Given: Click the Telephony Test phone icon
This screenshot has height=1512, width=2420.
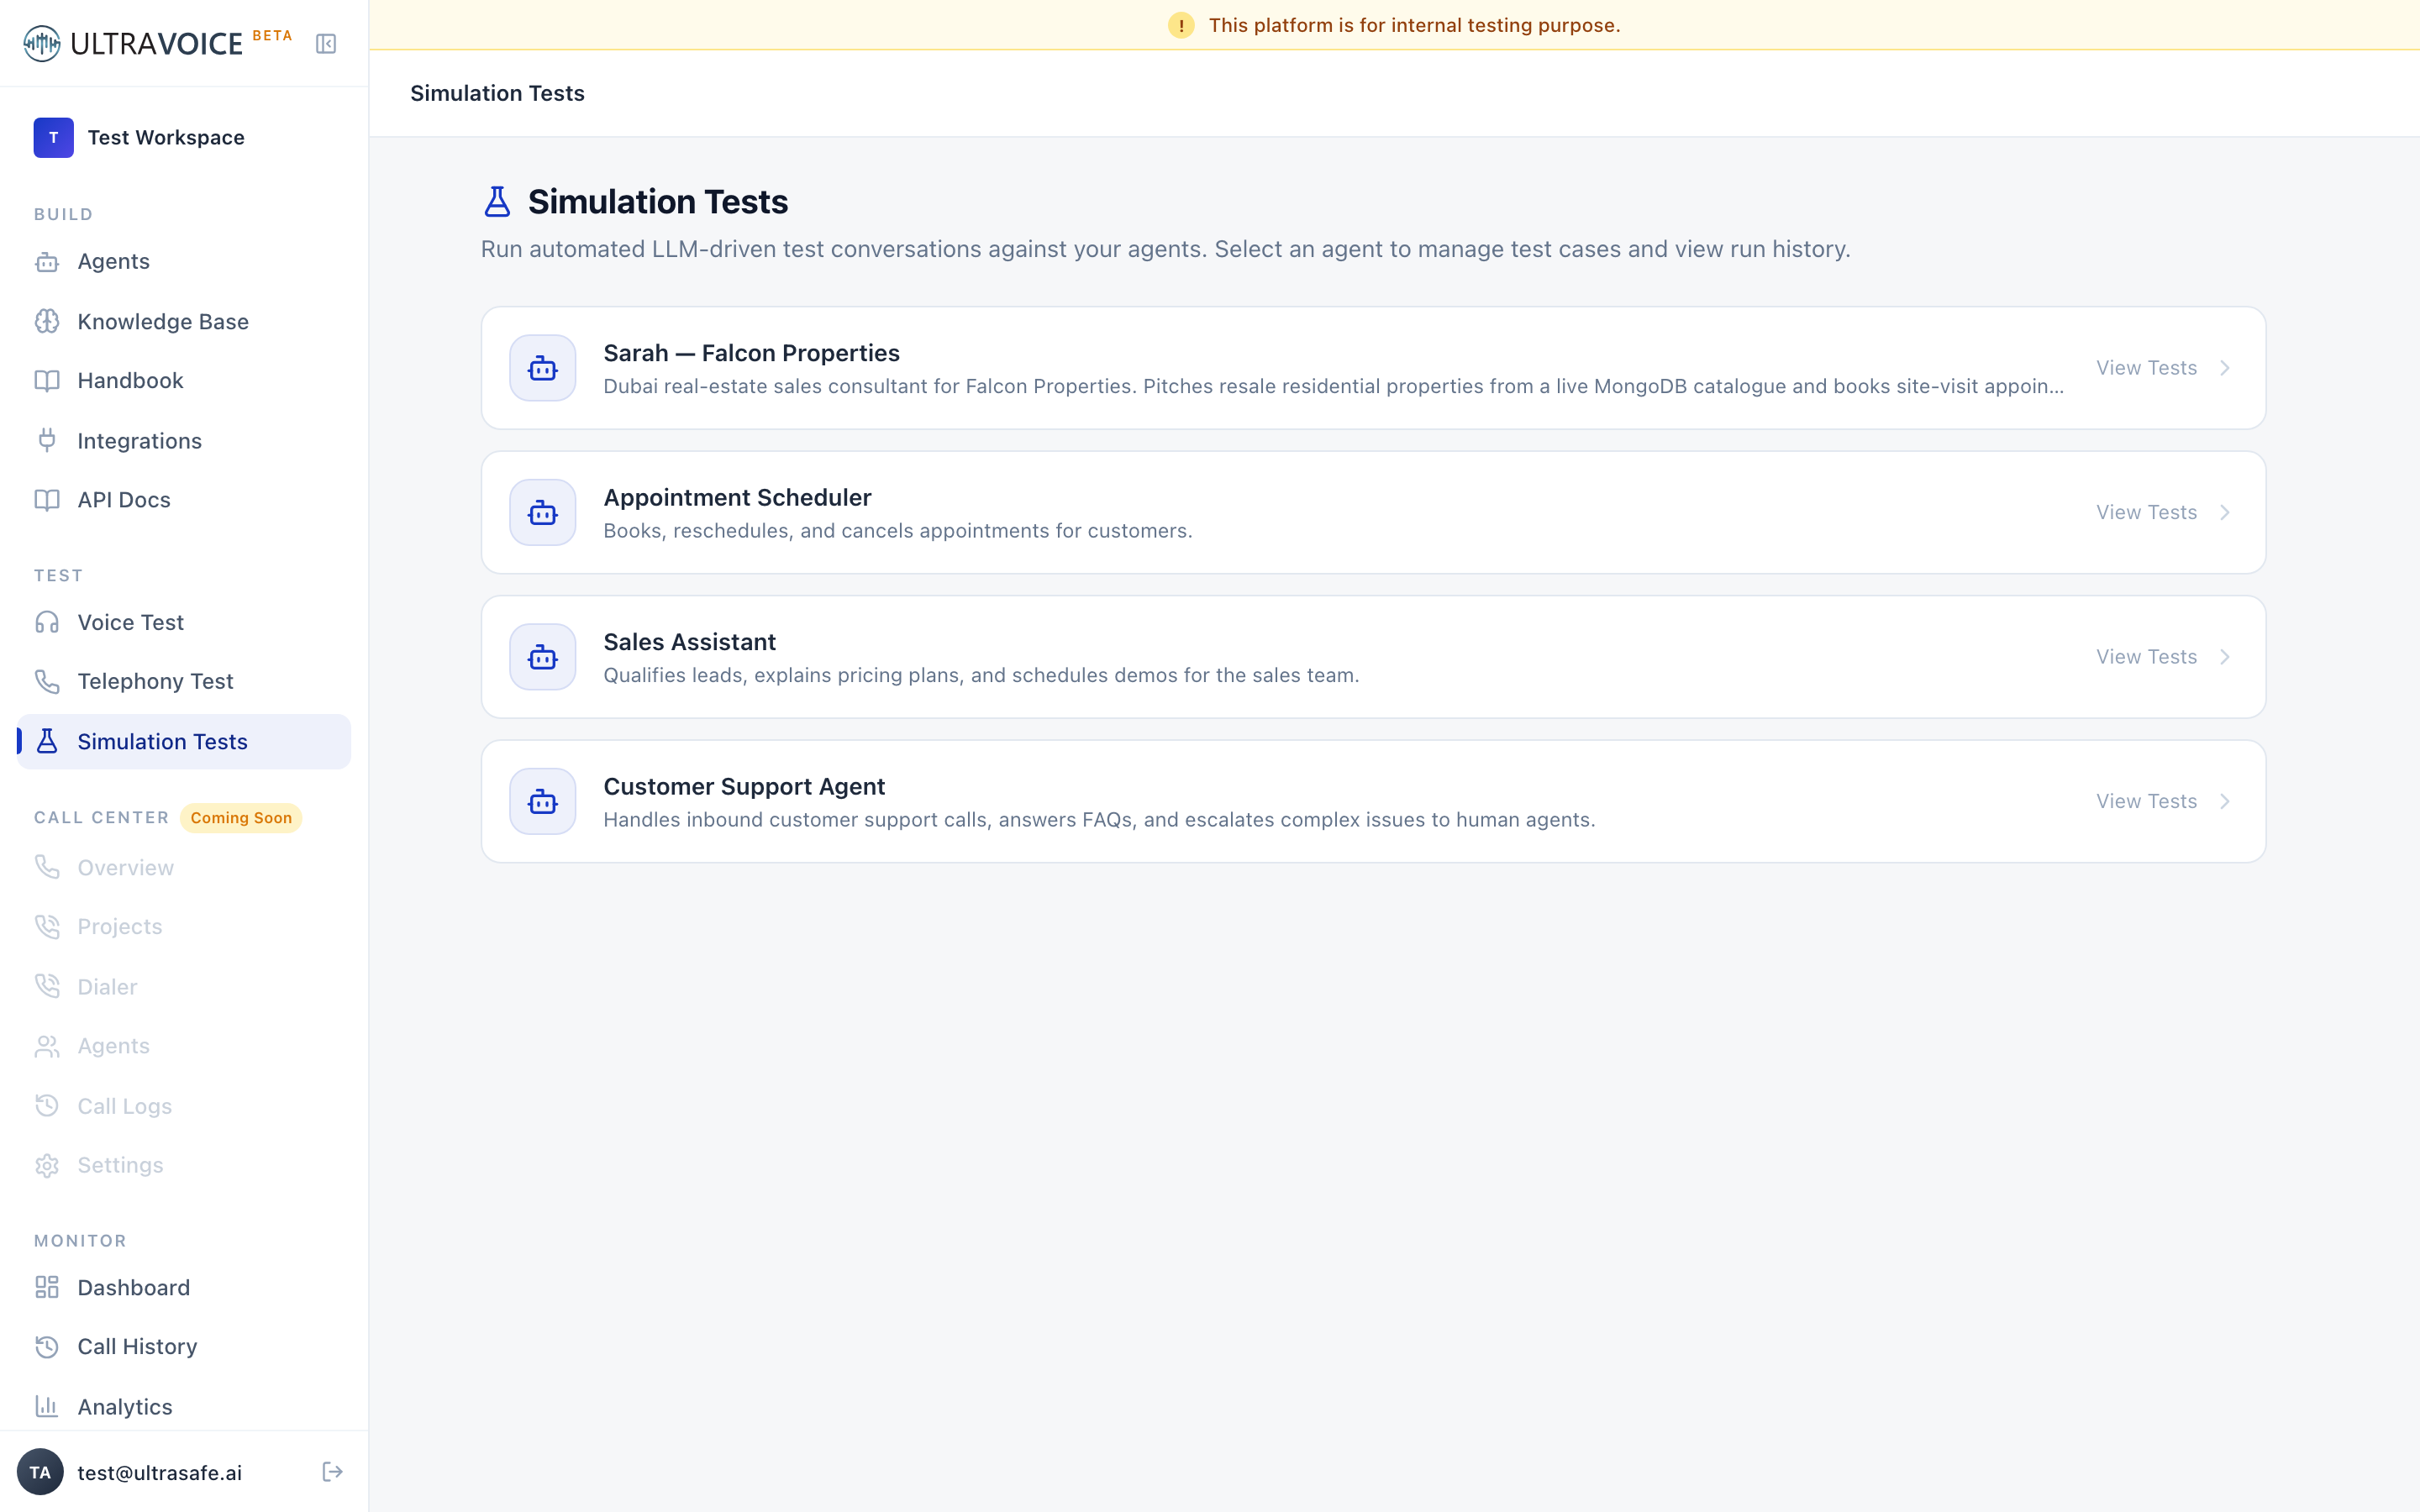Looking at the screenshot, I should tap(47, 681).
